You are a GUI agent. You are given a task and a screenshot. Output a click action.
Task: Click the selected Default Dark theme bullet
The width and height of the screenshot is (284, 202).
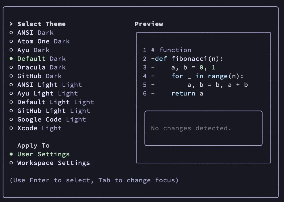coord(11,59)
